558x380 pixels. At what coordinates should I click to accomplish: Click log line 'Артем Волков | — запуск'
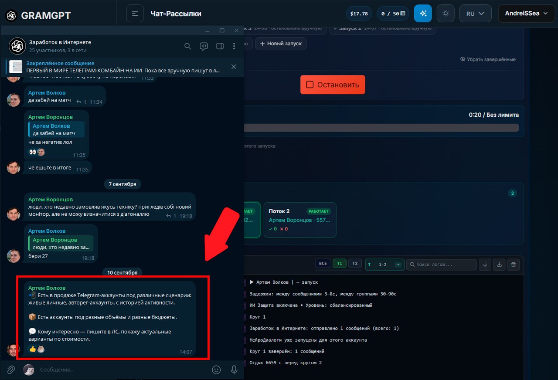284,282
